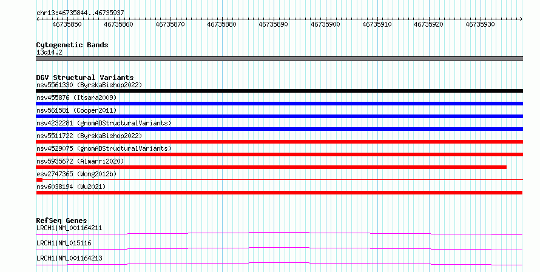
Task: Open nsv5511722 (ByrskaBishop2022) label
Action: (x=89, y=136)
